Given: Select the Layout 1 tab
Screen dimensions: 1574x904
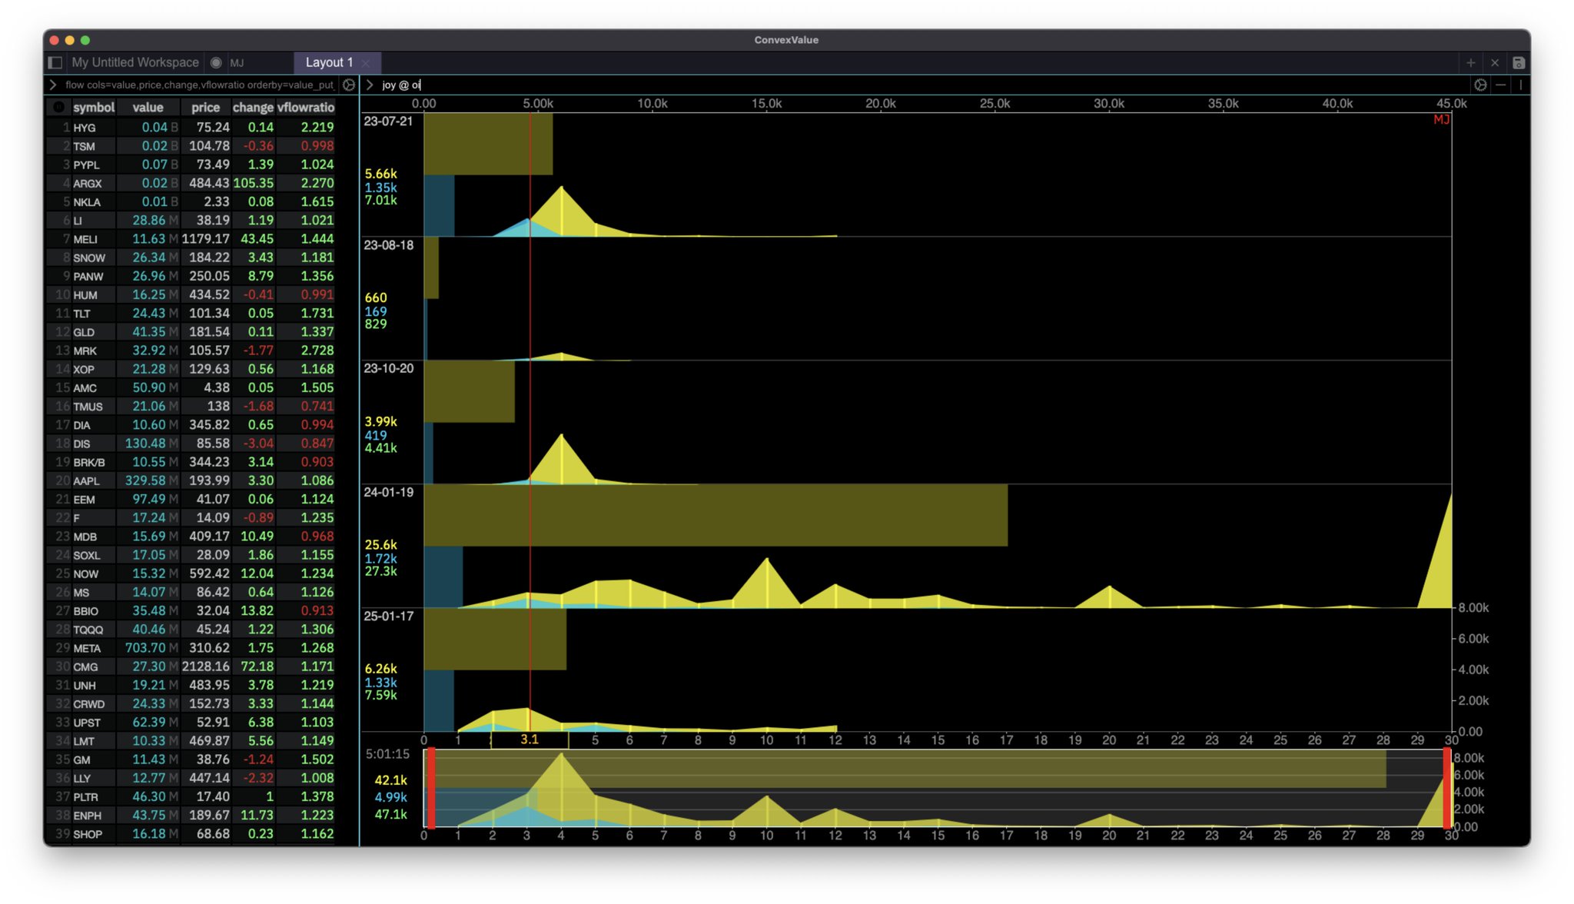Looking at the screenshot, I should [329, 63].
